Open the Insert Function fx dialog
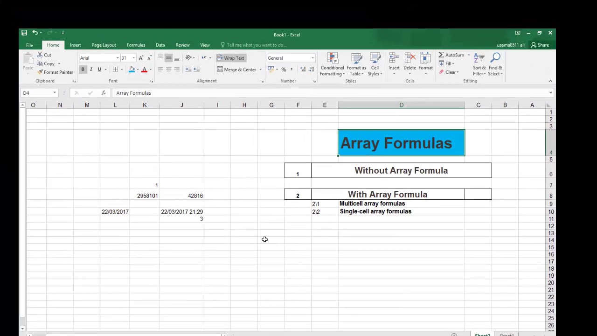The image size is (597, 336). tap(104, 93)
